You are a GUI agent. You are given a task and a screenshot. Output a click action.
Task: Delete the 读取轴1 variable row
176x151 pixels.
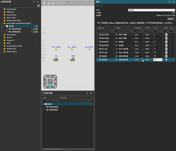[166, 56]
